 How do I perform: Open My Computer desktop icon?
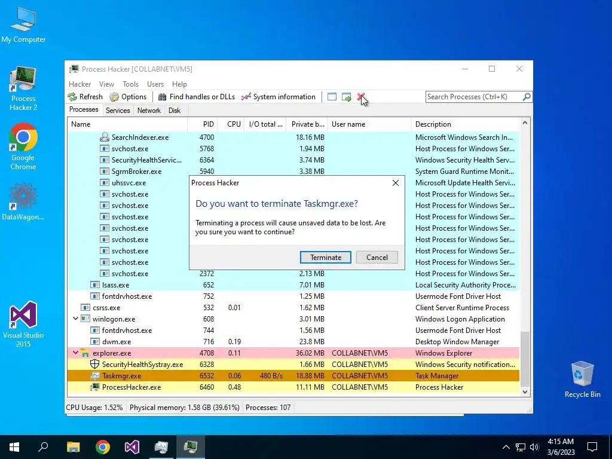click(23, 25)
